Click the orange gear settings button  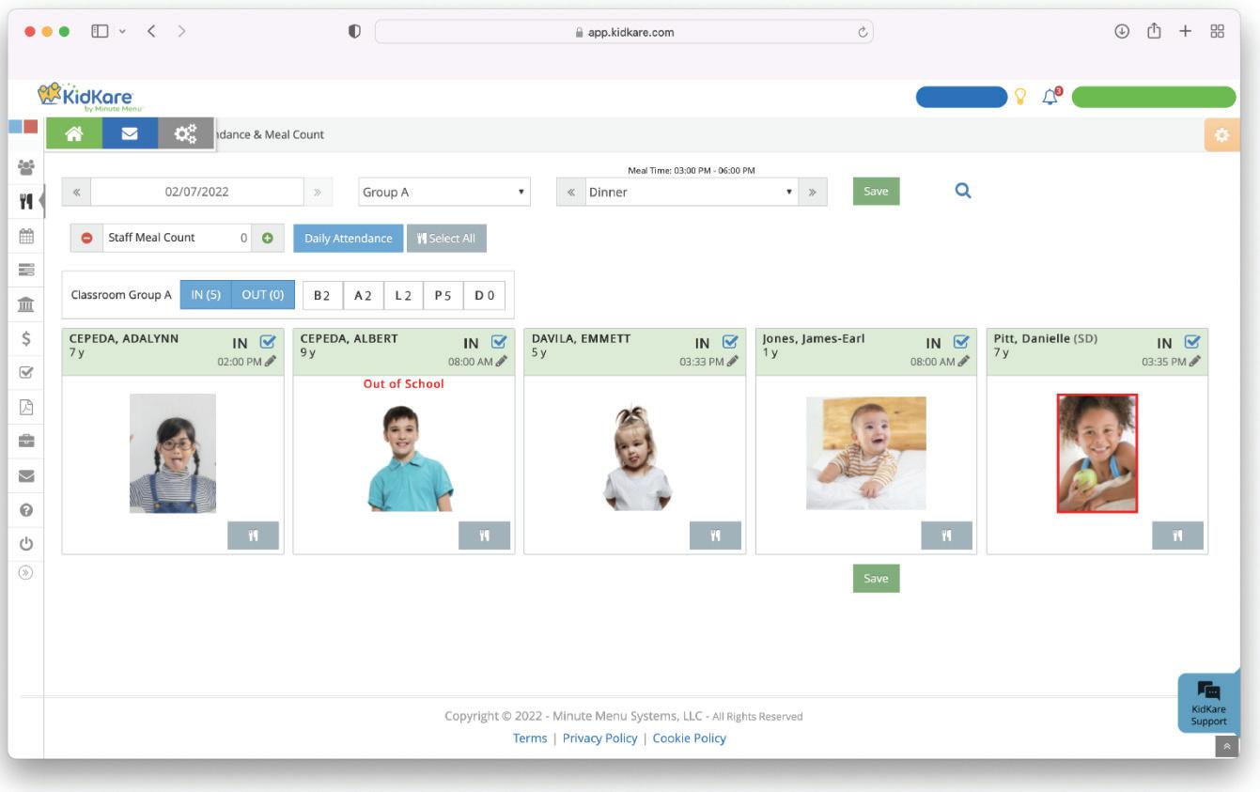pos(1221,135)
